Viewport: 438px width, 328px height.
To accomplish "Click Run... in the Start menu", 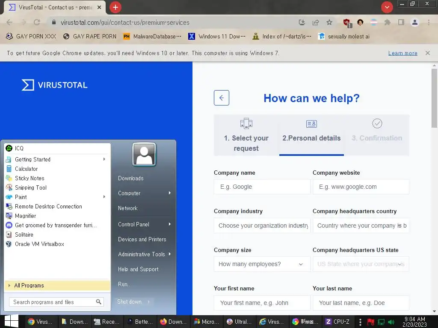I will tap(124, 284).
